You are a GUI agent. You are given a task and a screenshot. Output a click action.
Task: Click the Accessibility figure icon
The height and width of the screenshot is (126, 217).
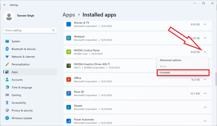click(x=7, y=103)
